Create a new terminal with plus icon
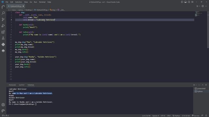The height and width of the screenshot is (117, 209). click(194, 85)
